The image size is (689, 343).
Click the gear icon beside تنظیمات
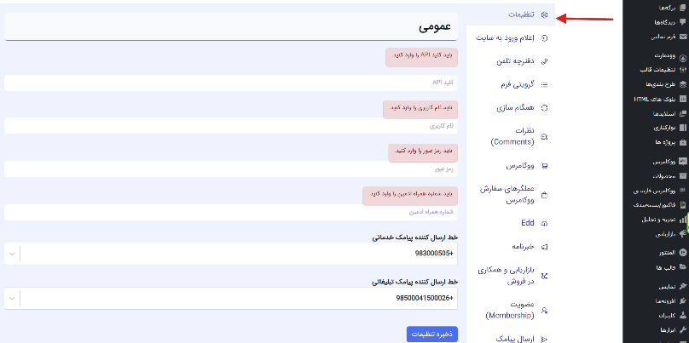pyautogui.click(x=545, y=14)
